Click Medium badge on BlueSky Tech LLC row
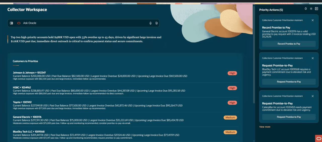 coord(230,132)
